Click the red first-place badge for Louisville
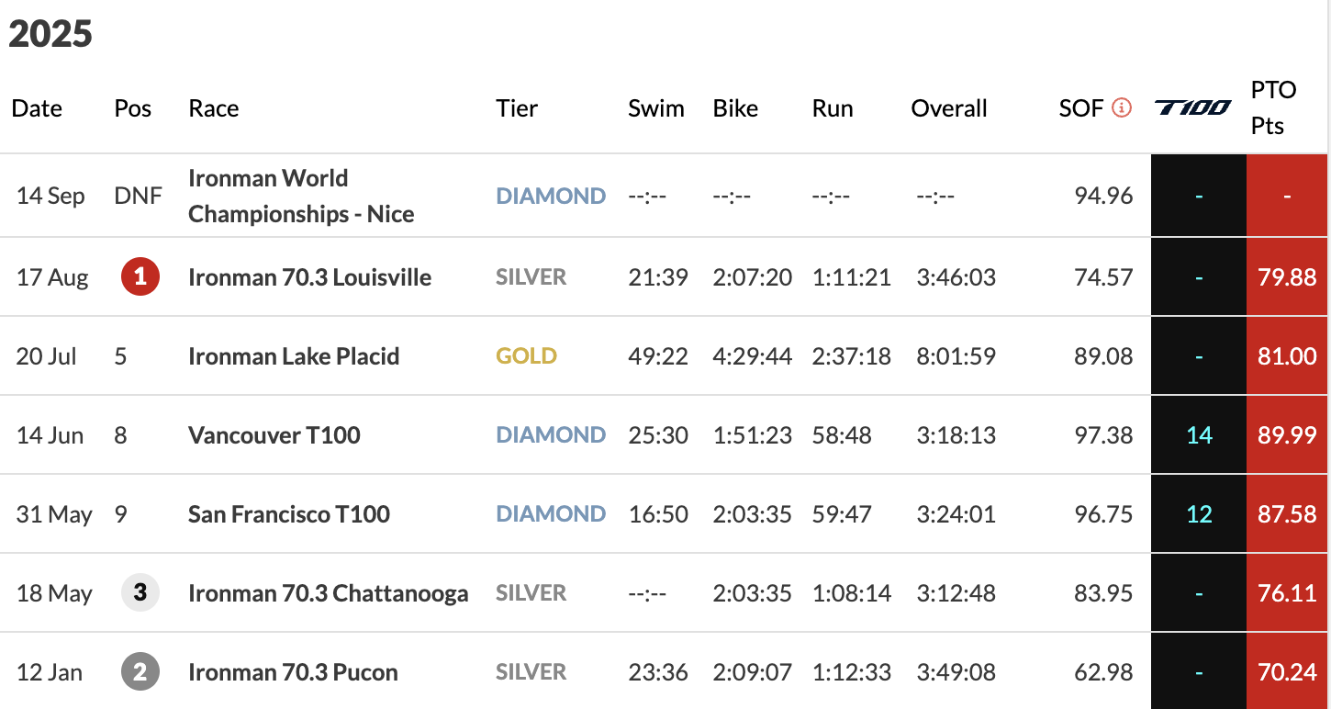This screenshot has width=1331, height=709. (x=140, y=277)
